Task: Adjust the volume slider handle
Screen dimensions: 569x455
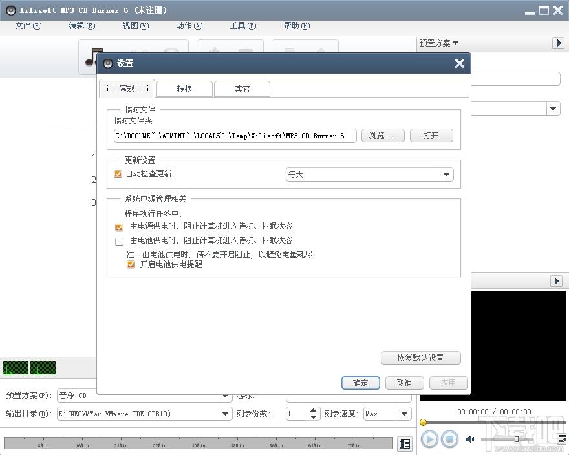Action: (x=517, y=439)
